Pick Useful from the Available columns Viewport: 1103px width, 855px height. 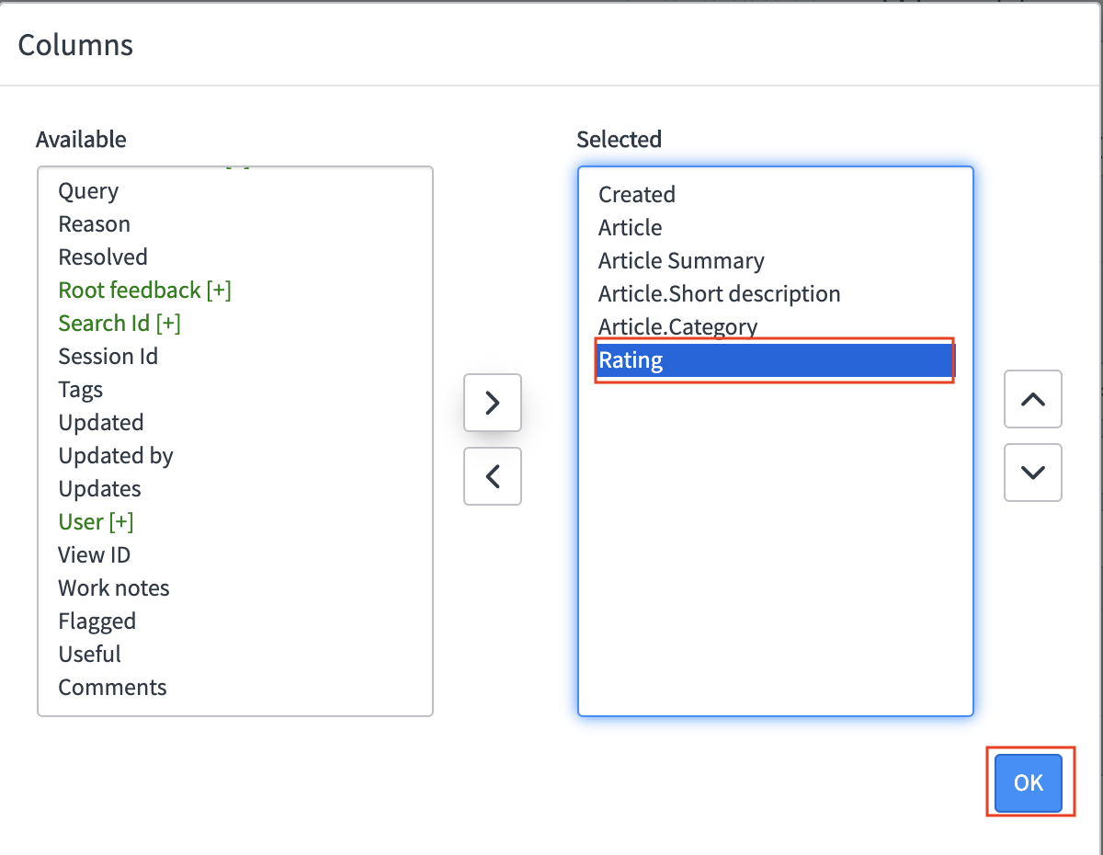click(89, 655)
